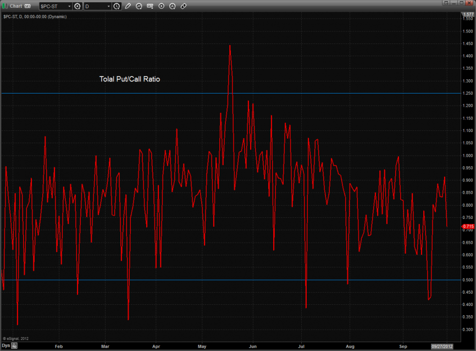Click the circled letter A icon

[x=172, y=6]
